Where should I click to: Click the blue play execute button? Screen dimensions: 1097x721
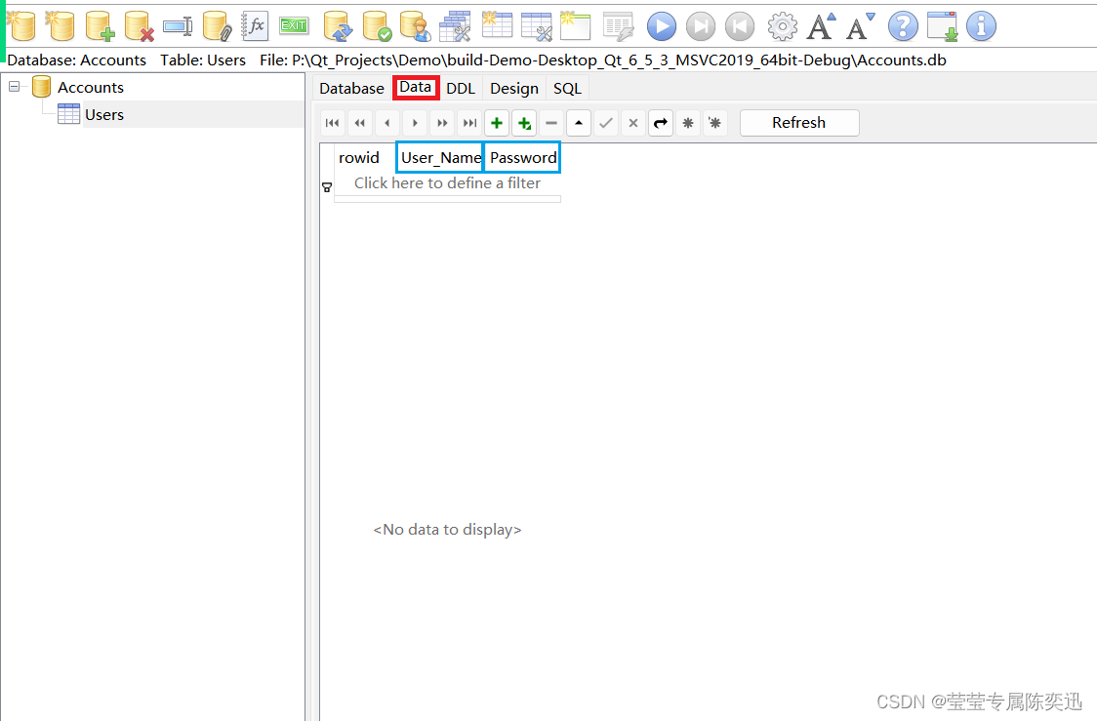[661, 26]
